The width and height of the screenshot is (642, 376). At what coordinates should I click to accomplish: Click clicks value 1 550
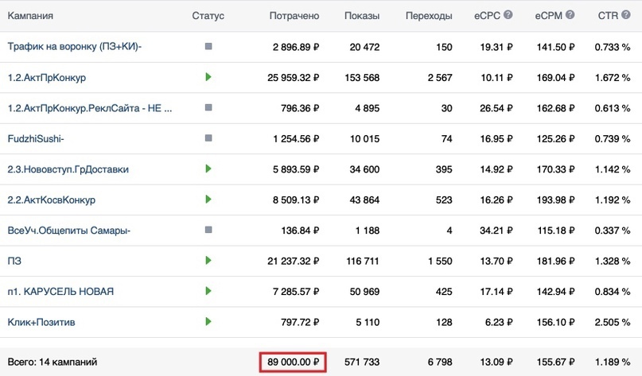[x=440, y=261]
